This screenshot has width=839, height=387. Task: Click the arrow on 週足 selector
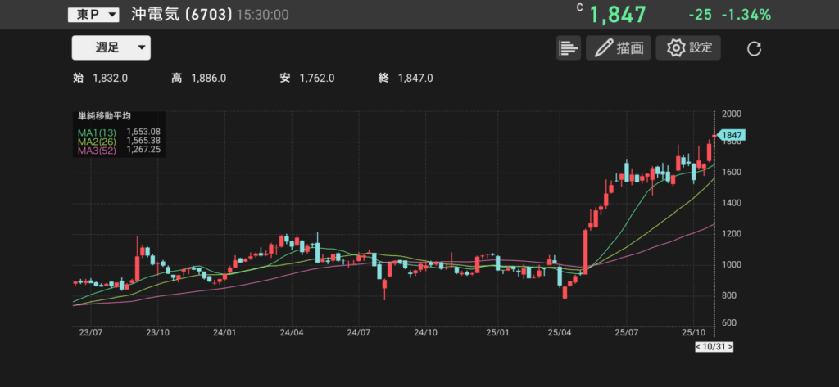click(142, 47)
